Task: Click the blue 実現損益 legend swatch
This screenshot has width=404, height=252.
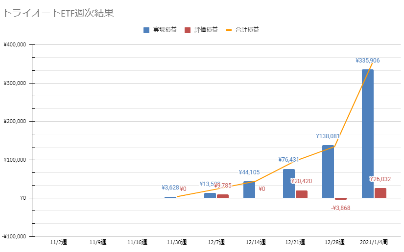Action: 146,30
